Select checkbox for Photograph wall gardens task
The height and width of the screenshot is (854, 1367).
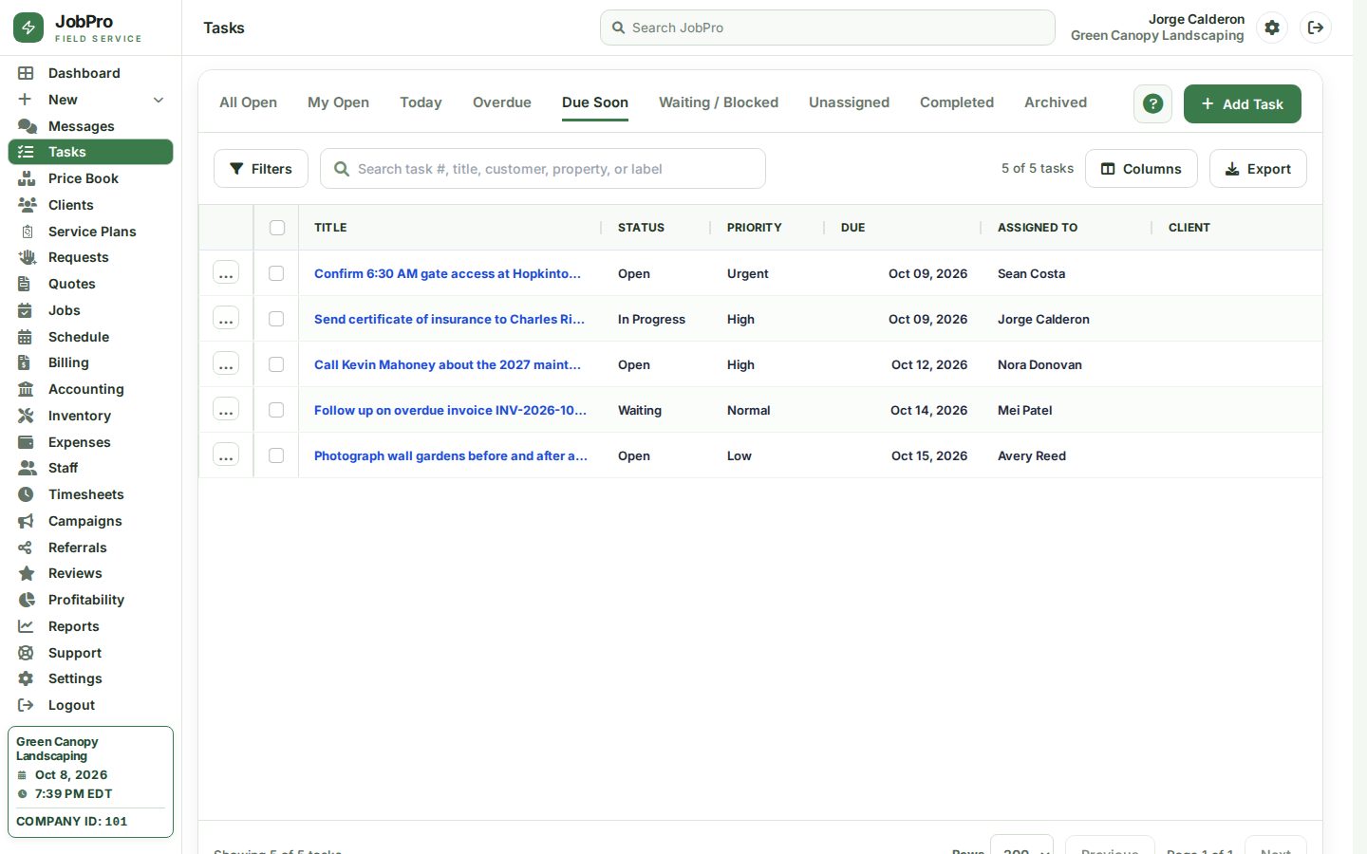(276, 455)
